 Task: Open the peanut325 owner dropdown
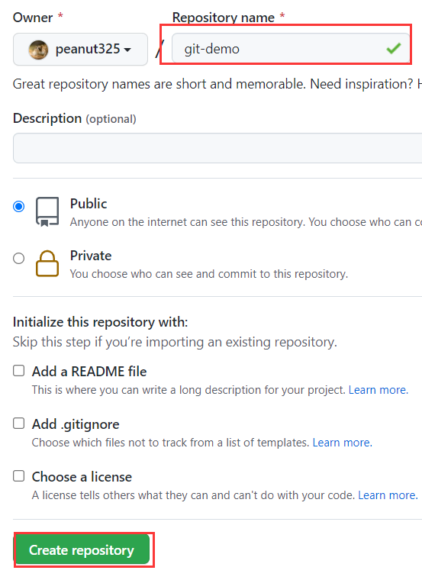click(x=80, y=49)
